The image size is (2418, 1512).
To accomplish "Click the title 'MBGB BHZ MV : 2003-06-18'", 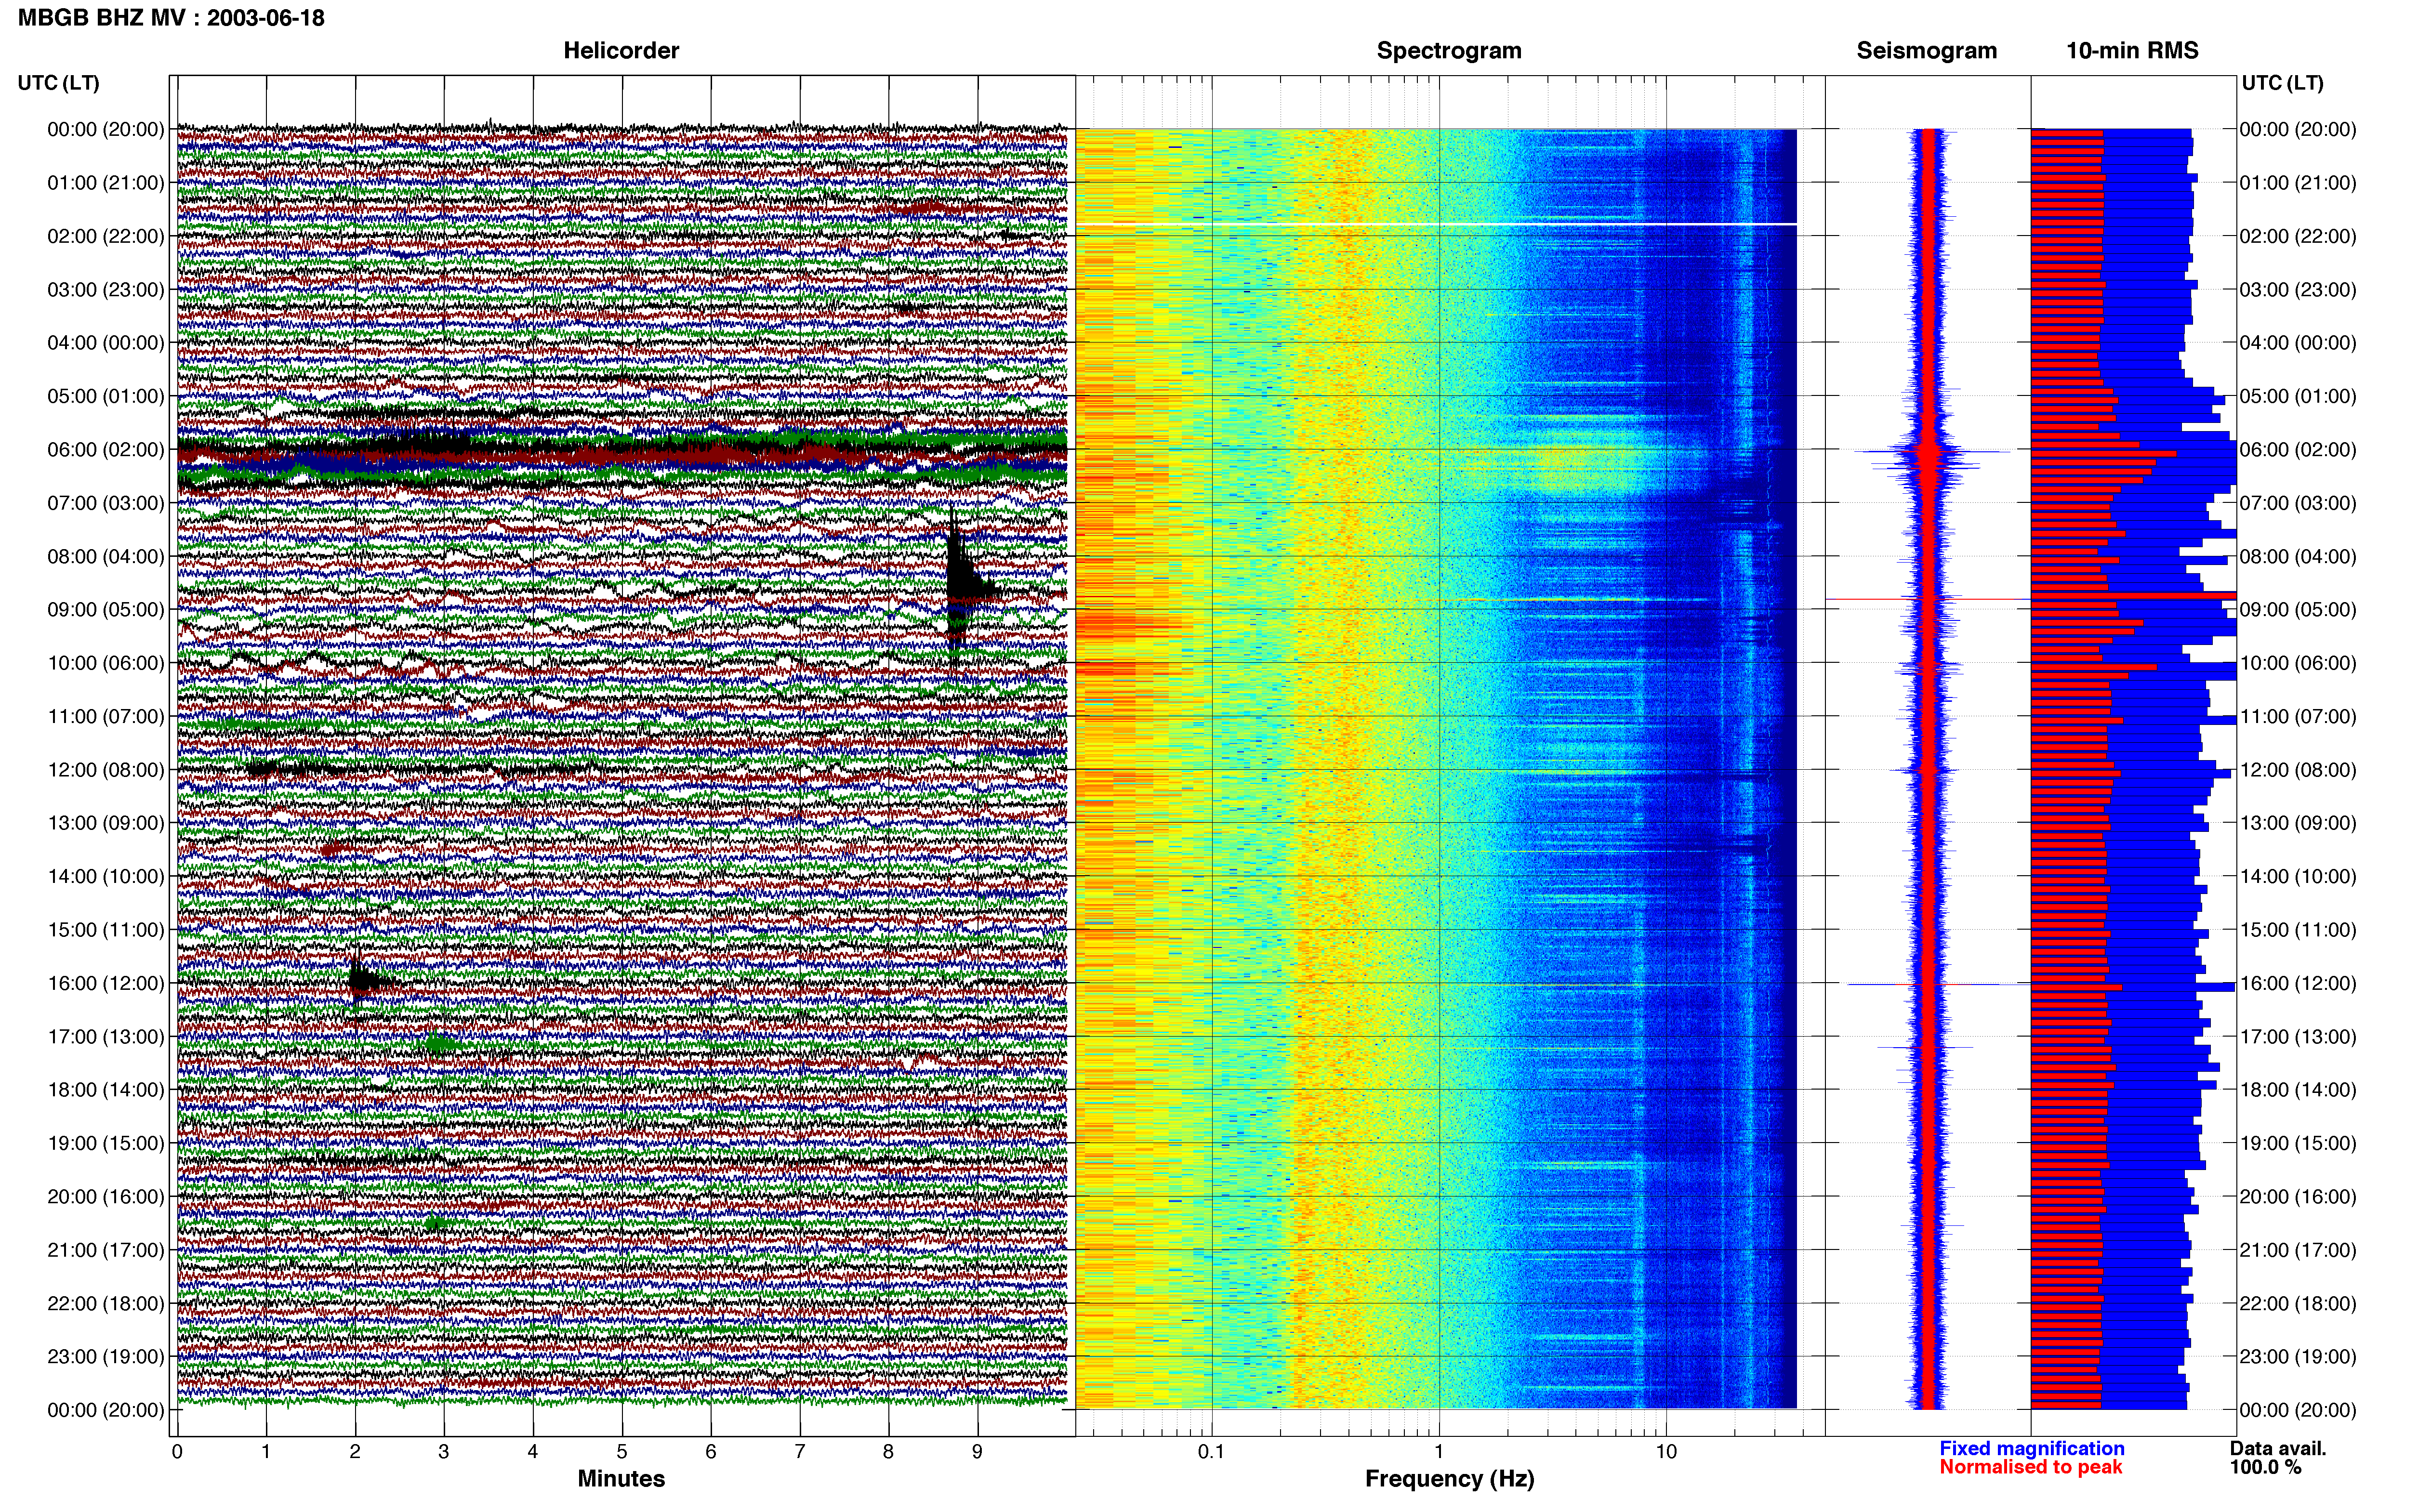I will [x=171, y=17].
